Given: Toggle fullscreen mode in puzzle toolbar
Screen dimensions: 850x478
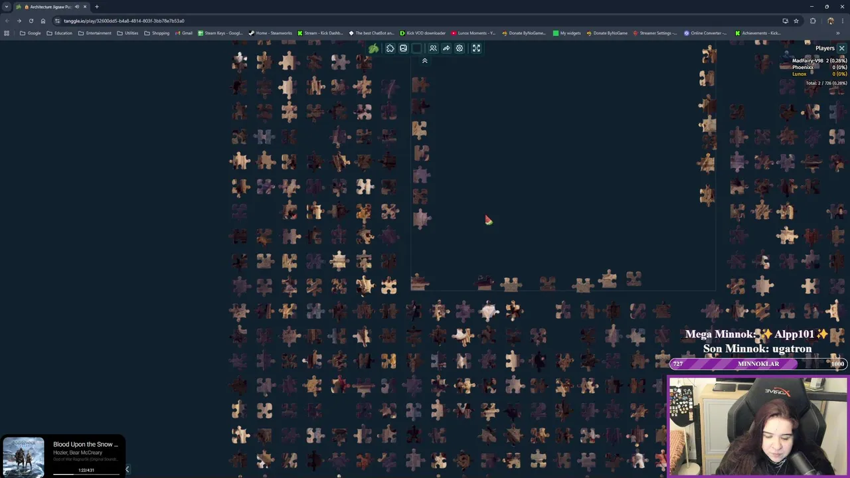Looking at the screenshot, I should click(476, 48).
